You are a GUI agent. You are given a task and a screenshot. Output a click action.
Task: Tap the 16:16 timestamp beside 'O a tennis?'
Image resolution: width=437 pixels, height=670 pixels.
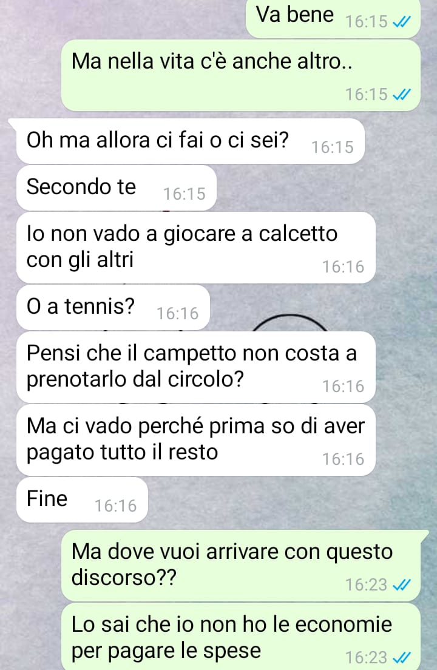[178, 314]
